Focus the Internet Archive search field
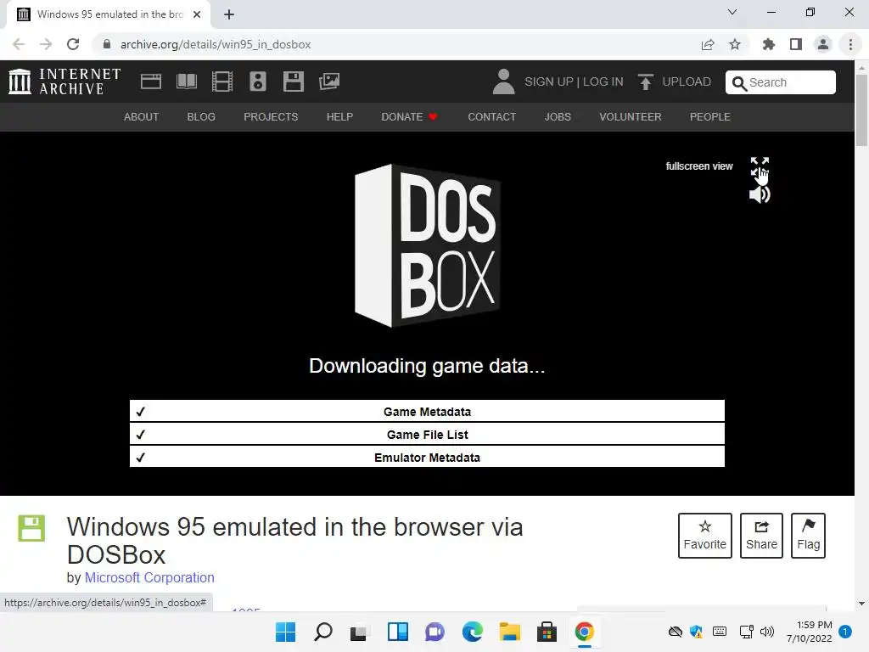This screenshot has width=869, height=652. click(x=781, y=82)
